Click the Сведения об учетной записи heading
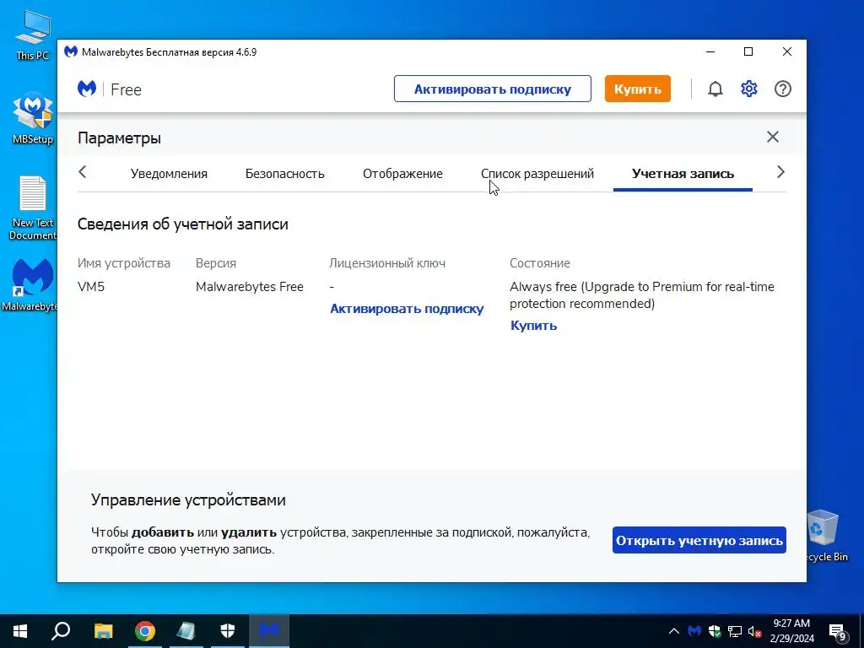 tap(182, 224)
